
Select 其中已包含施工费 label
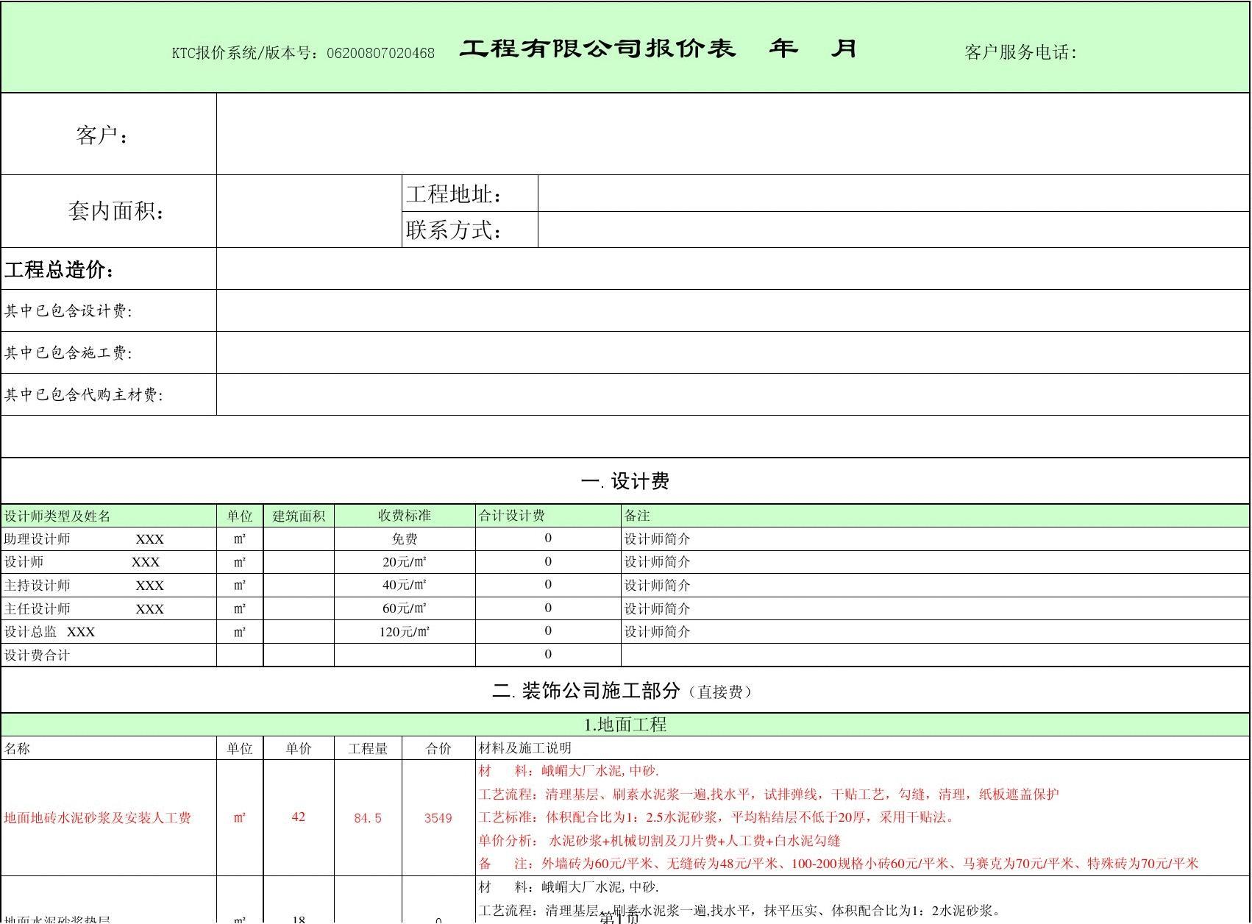click(x=68, y=353)
